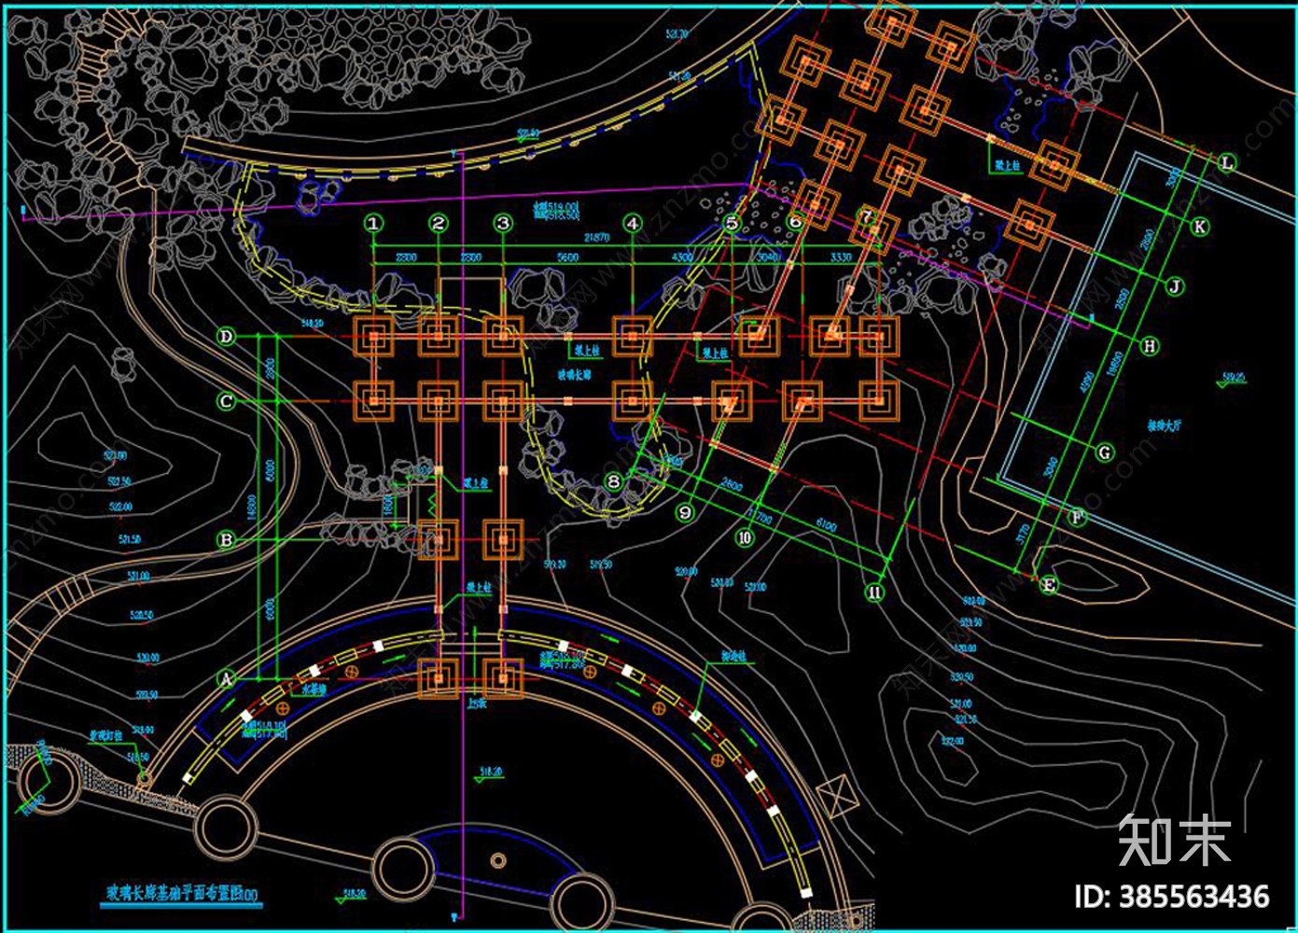The width and height of the screenshot is (1298, 933).
Task: Click the 520.60 contour elevation label
Action: pos(528,133)
